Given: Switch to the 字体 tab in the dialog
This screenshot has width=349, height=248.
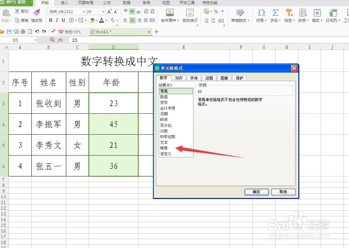Looking at the screenshot, I should click(194, 78).
